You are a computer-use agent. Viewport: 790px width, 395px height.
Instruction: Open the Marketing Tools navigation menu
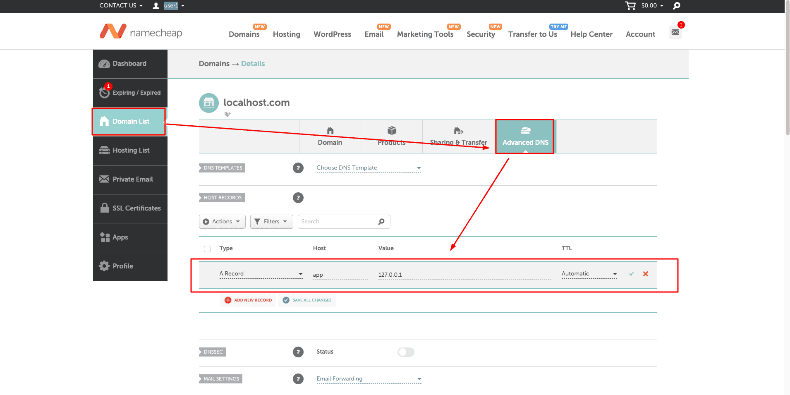(x=425, y=34)
